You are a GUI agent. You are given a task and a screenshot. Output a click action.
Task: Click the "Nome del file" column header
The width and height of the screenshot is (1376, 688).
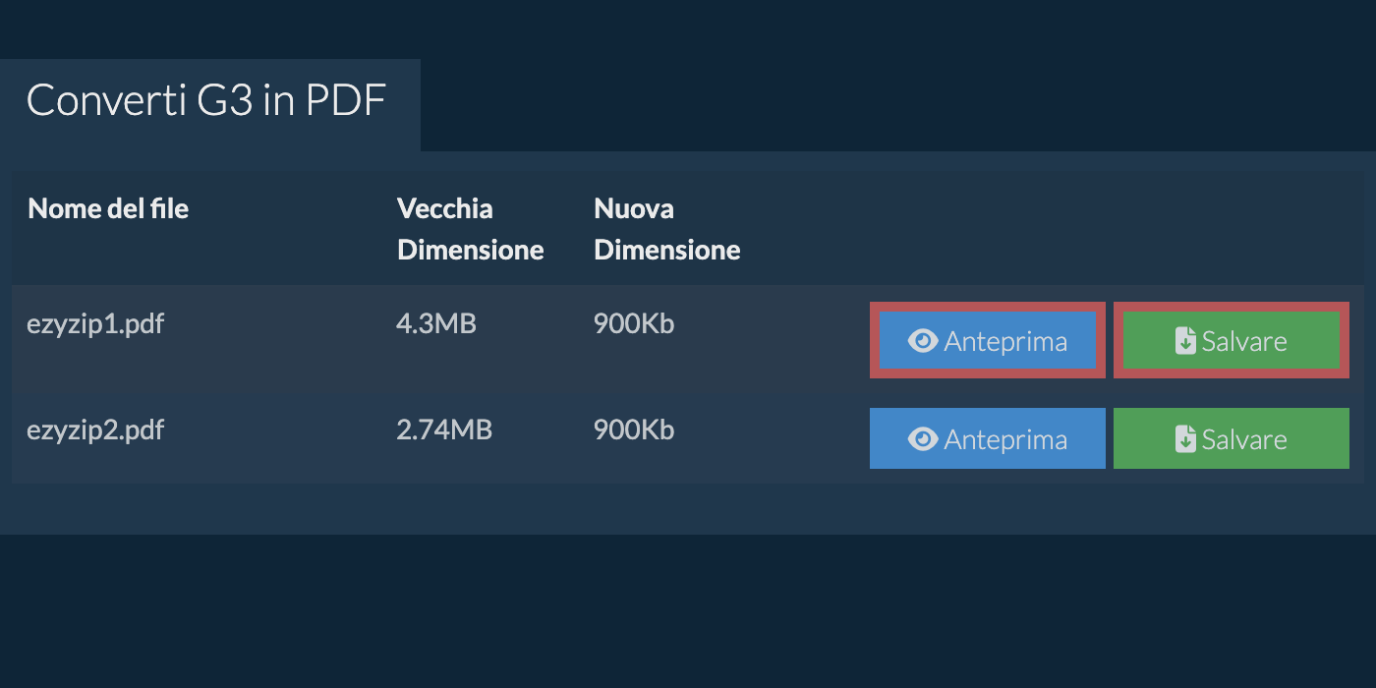pyautogui.click(x=108, y=208)
